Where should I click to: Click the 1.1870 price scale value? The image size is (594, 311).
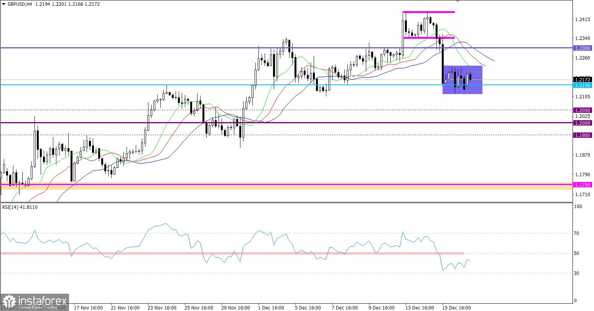coord(582,155)
